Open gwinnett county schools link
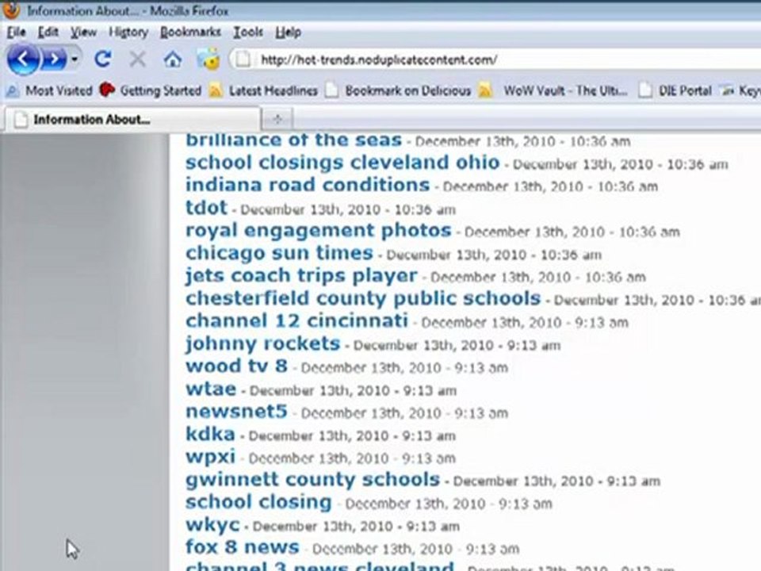Screen dimensions: 761x571 point(313,480)
